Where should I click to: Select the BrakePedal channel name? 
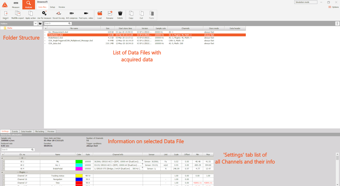tap(58, 169)
